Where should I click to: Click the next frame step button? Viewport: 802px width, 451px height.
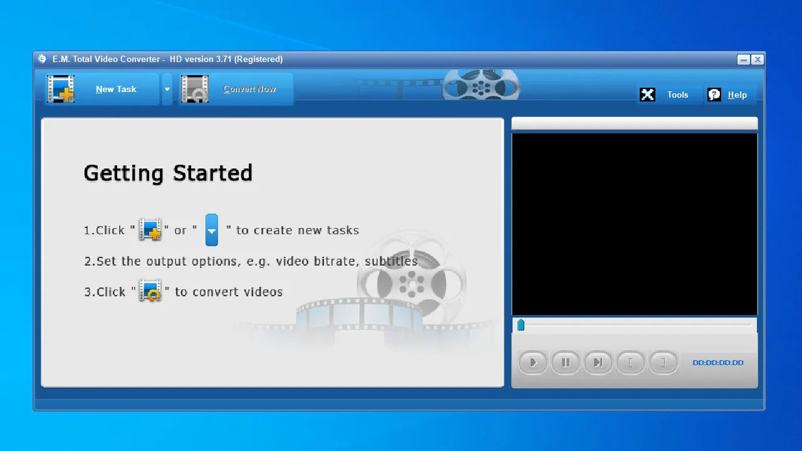coord(598,362)
